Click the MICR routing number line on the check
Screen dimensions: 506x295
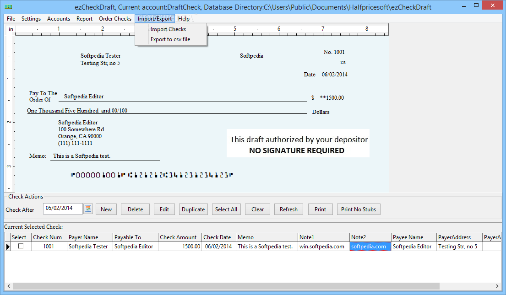(x=152, y=175)
